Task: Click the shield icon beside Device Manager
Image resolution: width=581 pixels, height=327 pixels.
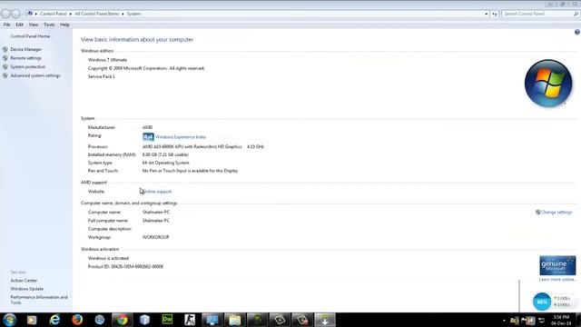Action: (x=5, y=49)
